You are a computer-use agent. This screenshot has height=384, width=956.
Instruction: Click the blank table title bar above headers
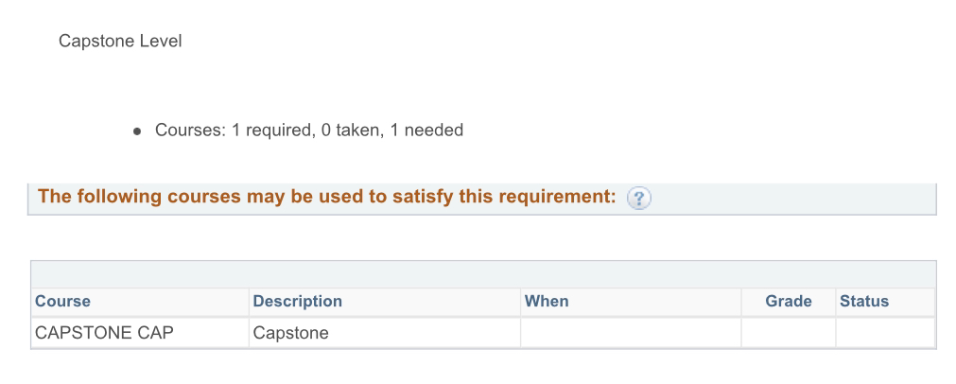(483, 274)
